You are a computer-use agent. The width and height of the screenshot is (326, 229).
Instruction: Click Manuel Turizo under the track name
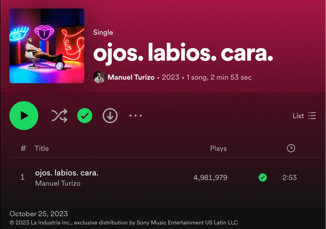(58, 183)
